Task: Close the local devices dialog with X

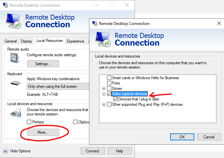Action: (x=219, y=23)
